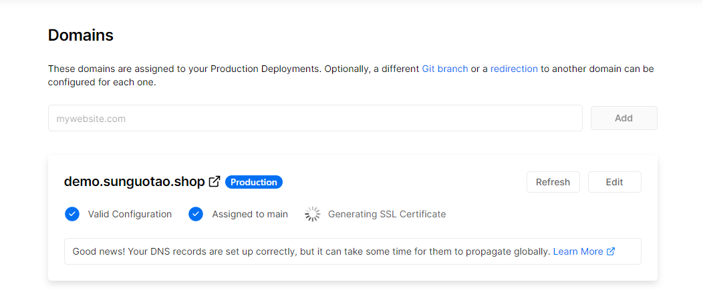Click the Valid Configuration status text
The image size is (703, 292).
point(130,214)
